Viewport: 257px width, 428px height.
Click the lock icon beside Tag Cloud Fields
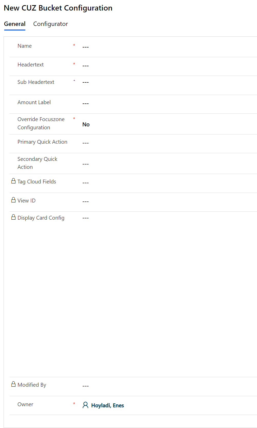point(13,181)
